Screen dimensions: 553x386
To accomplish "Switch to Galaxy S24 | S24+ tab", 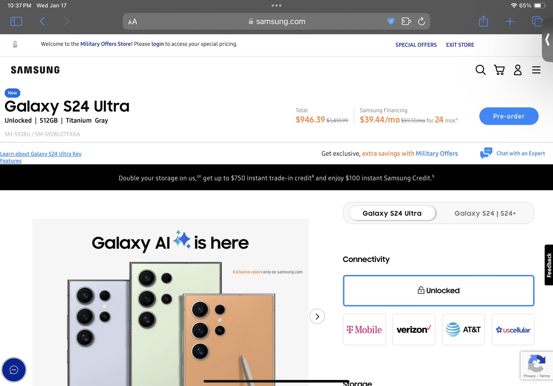I will click(x=485, y=213).
